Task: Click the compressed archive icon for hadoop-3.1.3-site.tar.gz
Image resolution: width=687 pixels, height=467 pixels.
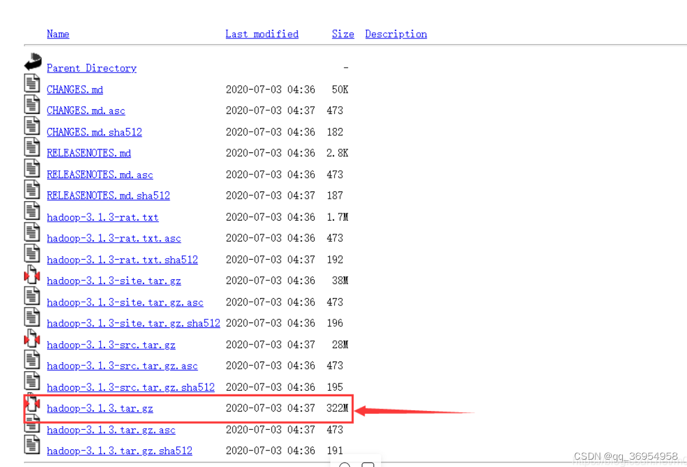Action: [31, 276]
